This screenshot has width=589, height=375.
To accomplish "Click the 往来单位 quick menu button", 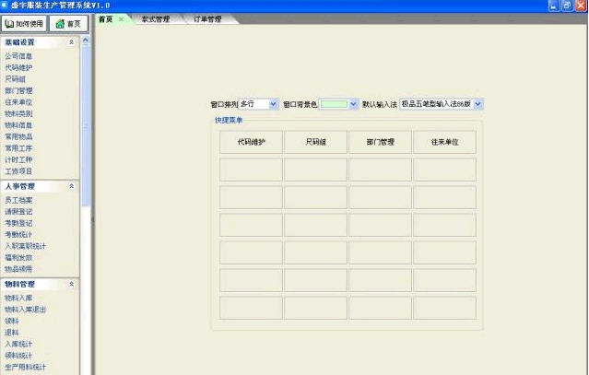I will tap(445, 142).
